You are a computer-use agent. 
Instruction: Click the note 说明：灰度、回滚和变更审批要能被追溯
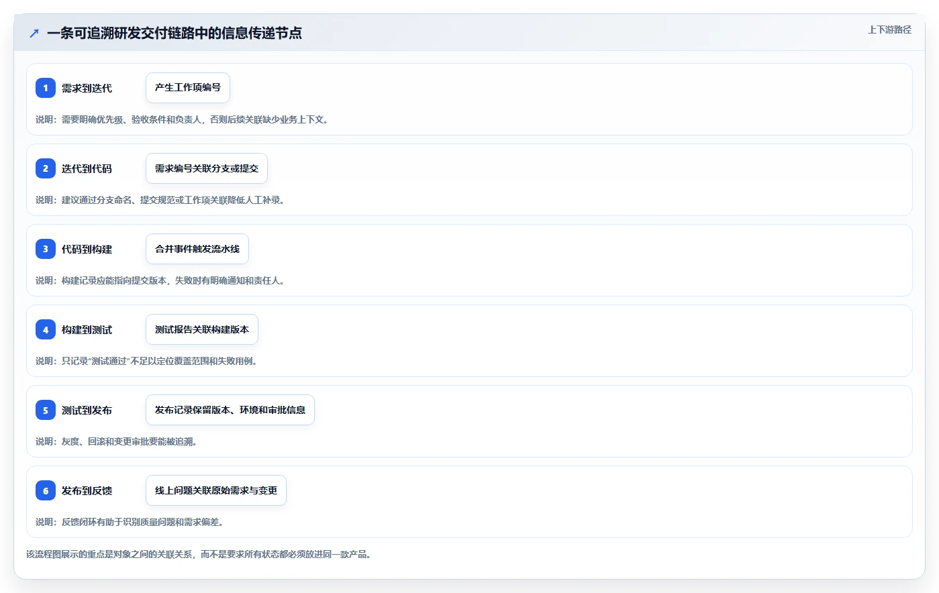[117, 441]
